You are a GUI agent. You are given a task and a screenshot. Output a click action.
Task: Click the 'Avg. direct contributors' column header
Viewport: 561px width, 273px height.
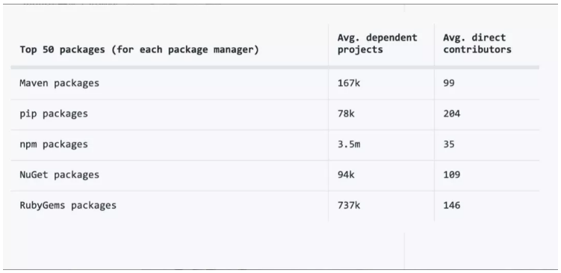pos(477,43)
